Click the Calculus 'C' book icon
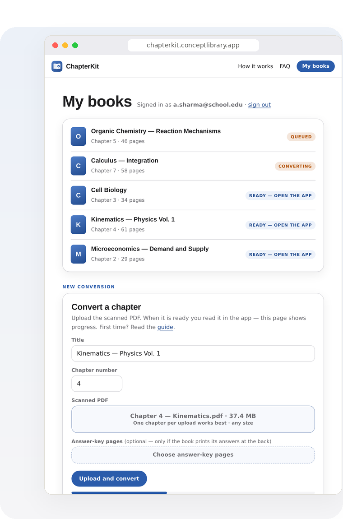The height and width of the screenshot is (519, 343). (x=79, y=166)
